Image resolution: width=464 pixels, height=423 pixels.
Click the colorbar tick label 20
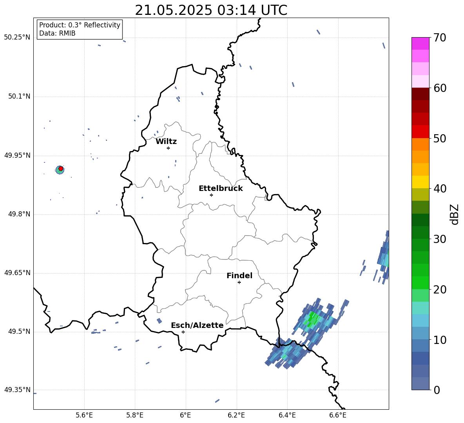440,290
